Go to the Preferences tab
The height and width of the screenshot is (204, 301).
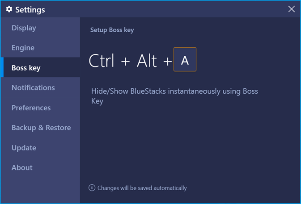pos(40,108)
